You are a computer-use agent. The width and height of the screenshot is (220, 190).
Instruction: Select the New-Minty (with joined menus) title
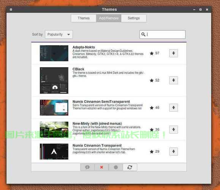[x=97, y=123]
